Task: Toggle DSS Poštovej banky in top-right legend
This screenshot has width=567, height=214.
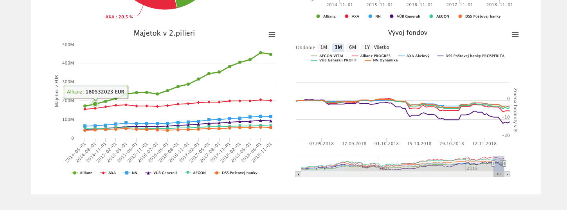Action: (480, 16)
